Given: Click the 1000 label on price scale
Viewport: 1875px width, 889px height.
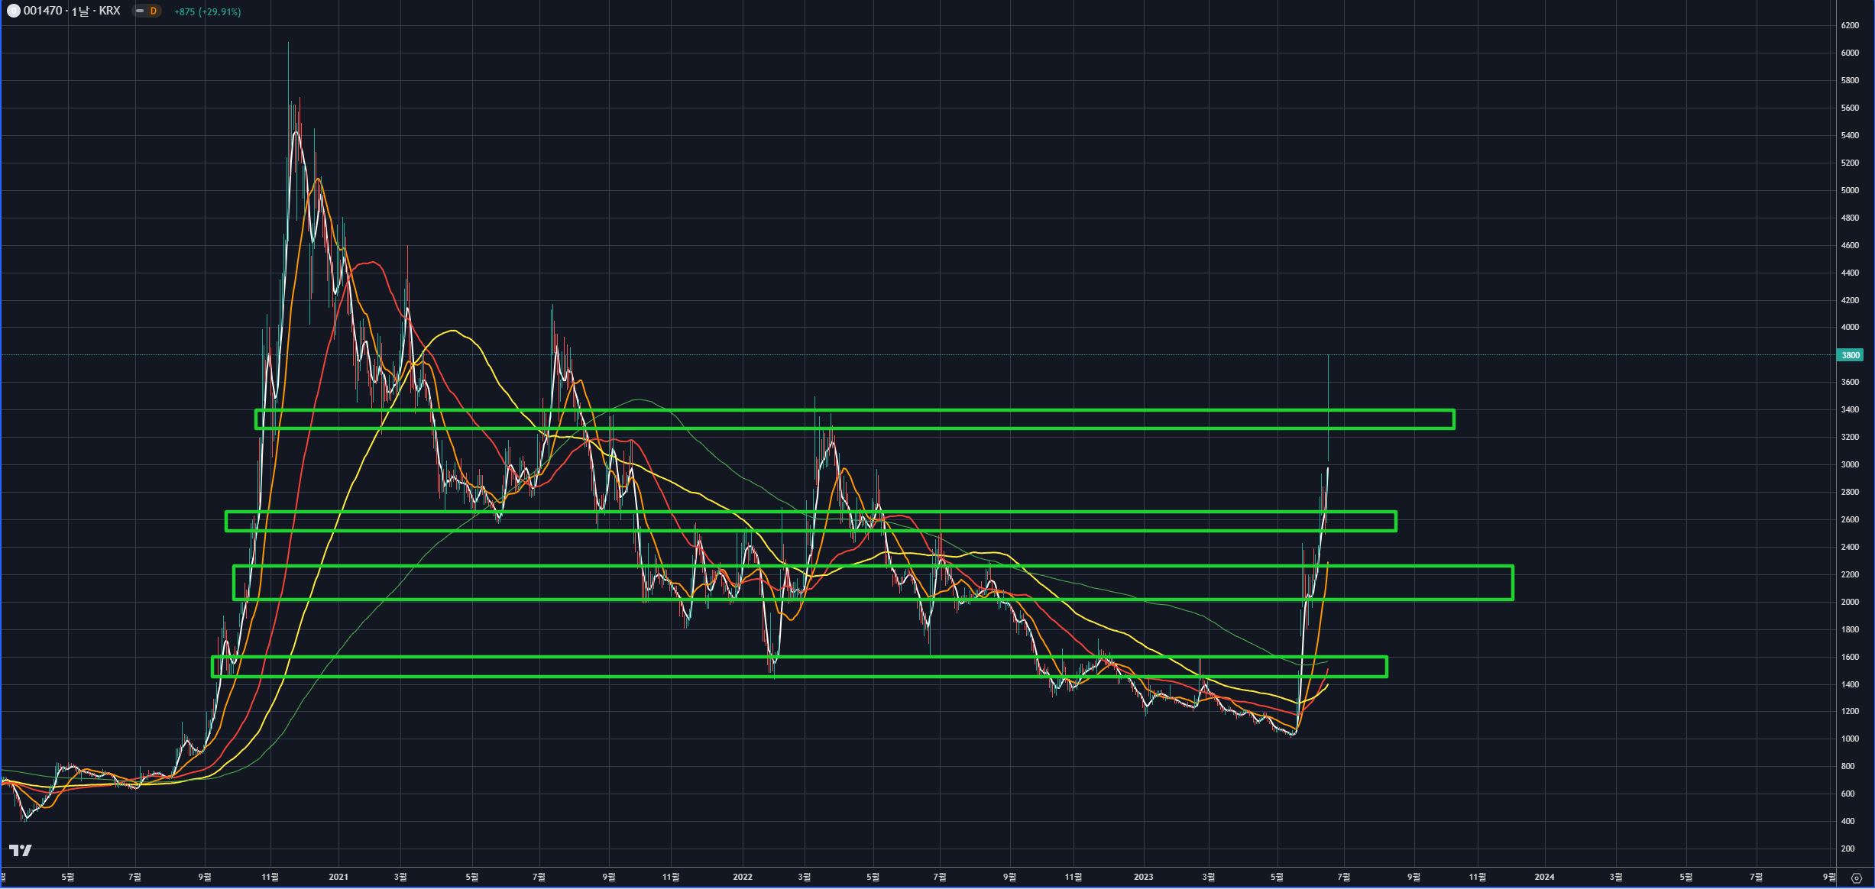Looking at the screenshot, I should [x=1850, y=739].
